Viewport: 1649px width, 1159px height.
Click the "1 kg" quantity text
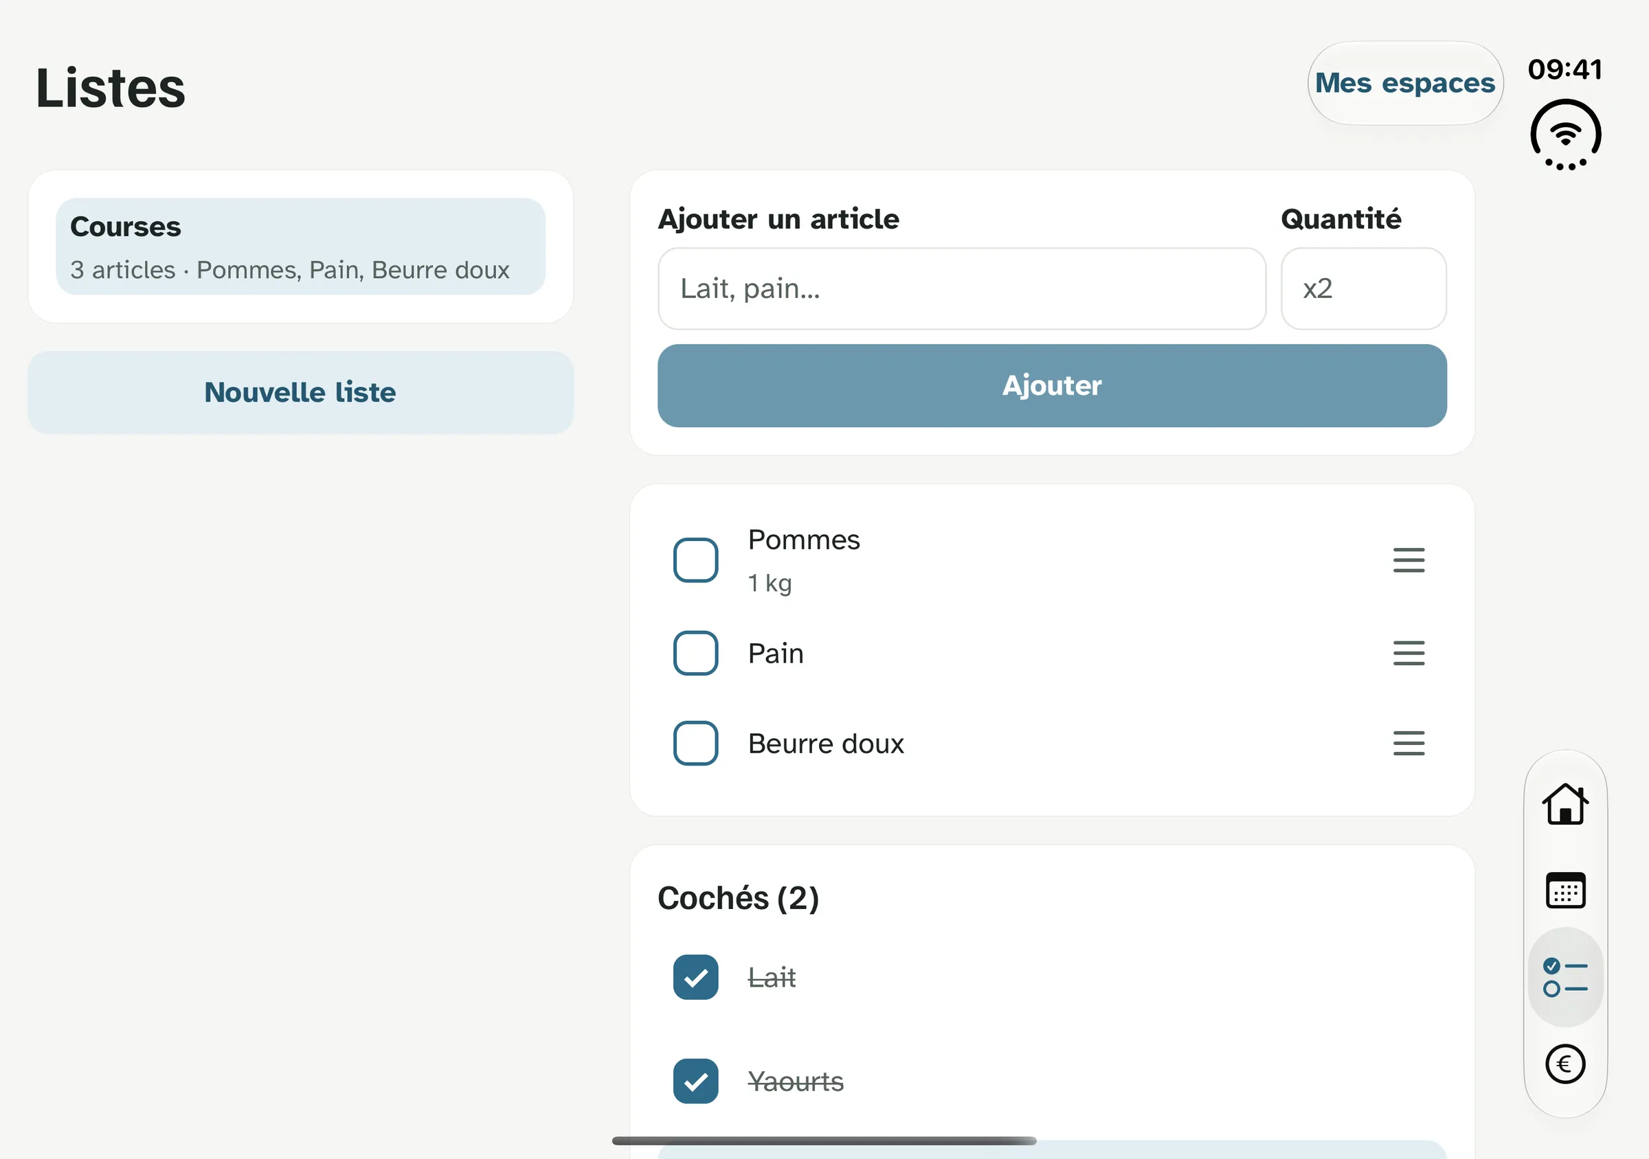coord(770,584)
